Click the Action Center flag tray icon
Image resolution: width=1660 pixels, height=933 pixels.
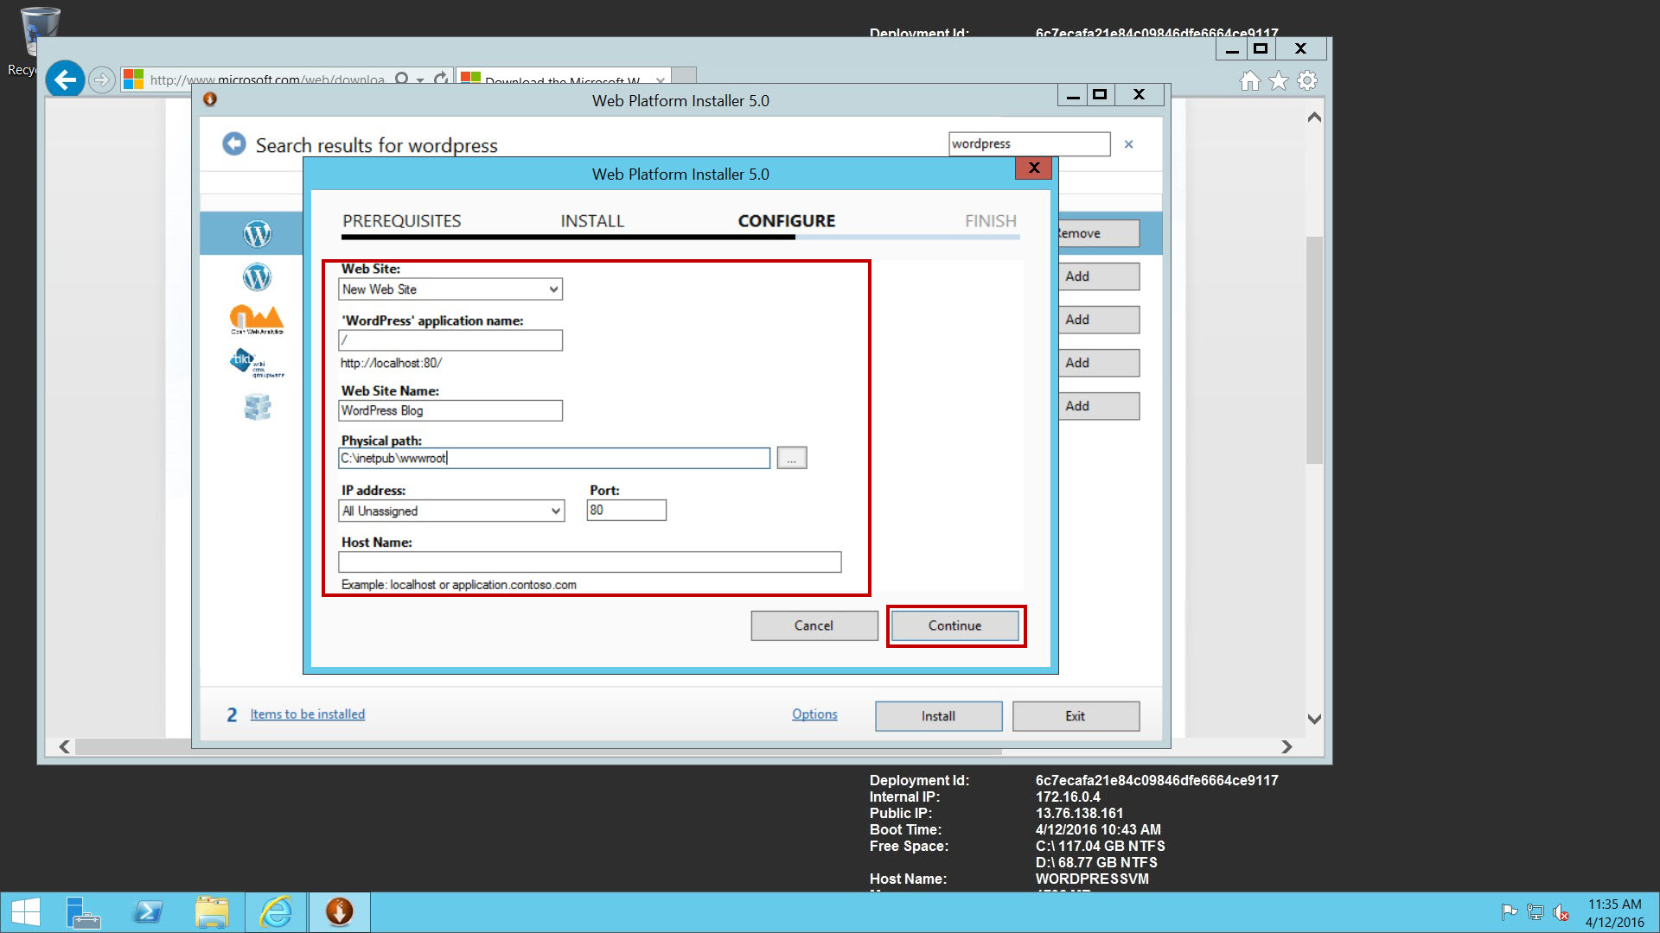pyautogui.click(x=1510, y=912)
